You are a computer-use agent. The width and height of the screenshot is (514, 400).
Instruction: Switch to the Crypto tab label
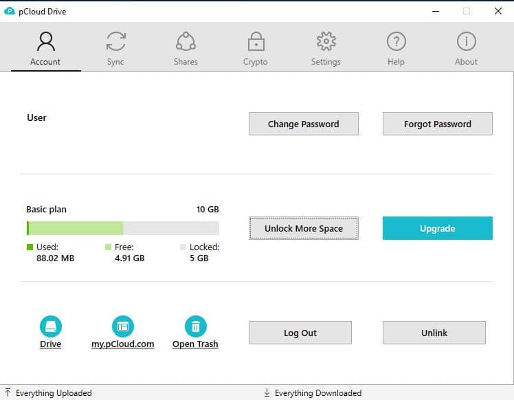[256, 62]
